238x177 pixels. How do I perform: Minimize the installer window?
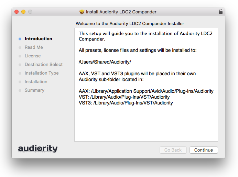coord(23,12)
